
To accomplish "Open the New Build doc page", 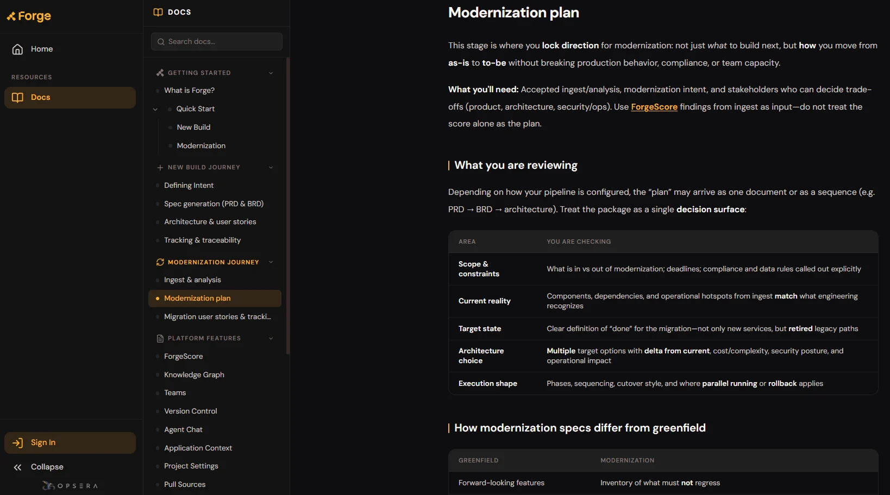I will pos(193,128).
